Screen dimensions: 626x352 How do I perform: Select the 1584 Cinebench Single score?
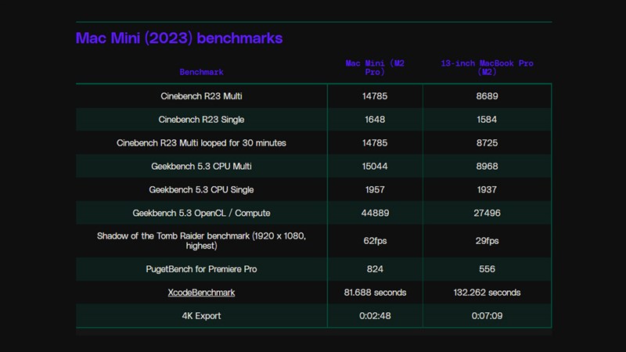487,120
